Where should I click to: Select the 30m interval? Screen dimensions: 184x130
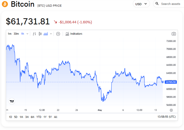coord(16,34)
